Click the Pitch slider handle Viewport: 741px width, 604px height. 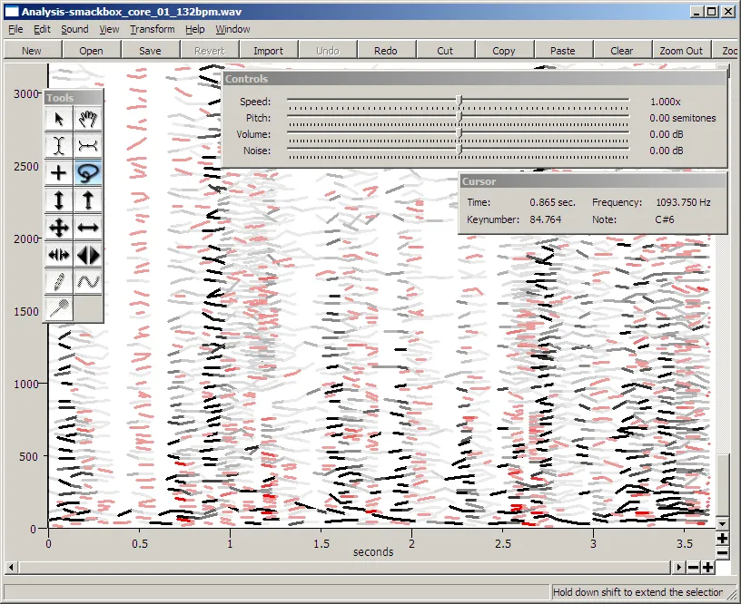point(459,118)
